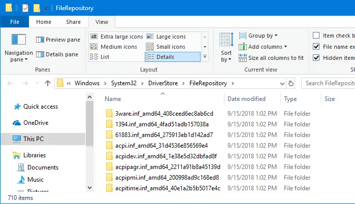Sort by the Name column header
Screen dimensions: 355x204
[x=113, y=99]
